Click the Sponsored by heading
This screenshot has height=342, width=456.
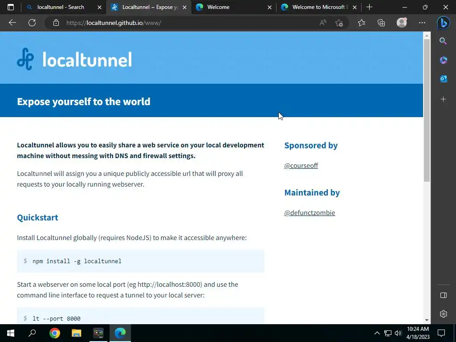[x=311, y=146]
